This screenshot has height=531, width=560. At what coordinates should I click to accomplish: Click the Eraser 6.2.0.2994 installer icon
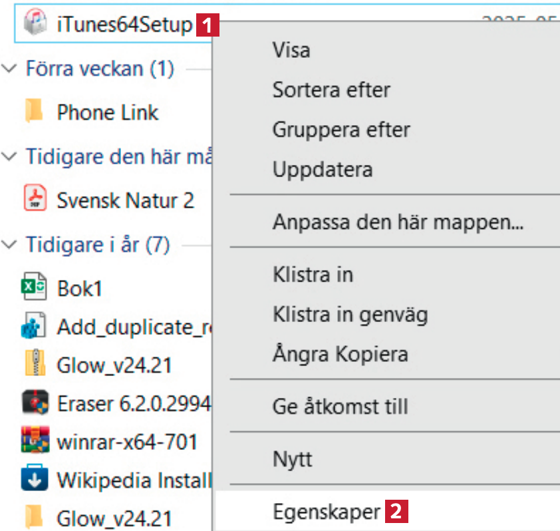click(34, 403)
